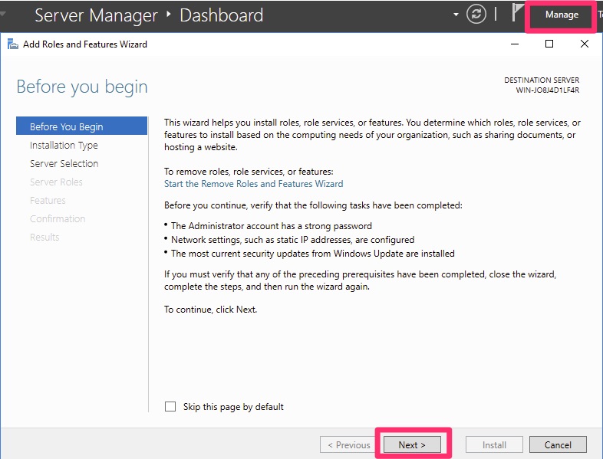Screen dimensions: 603x459
Task: Click the strong password bullet text
Action: point(272,226)
